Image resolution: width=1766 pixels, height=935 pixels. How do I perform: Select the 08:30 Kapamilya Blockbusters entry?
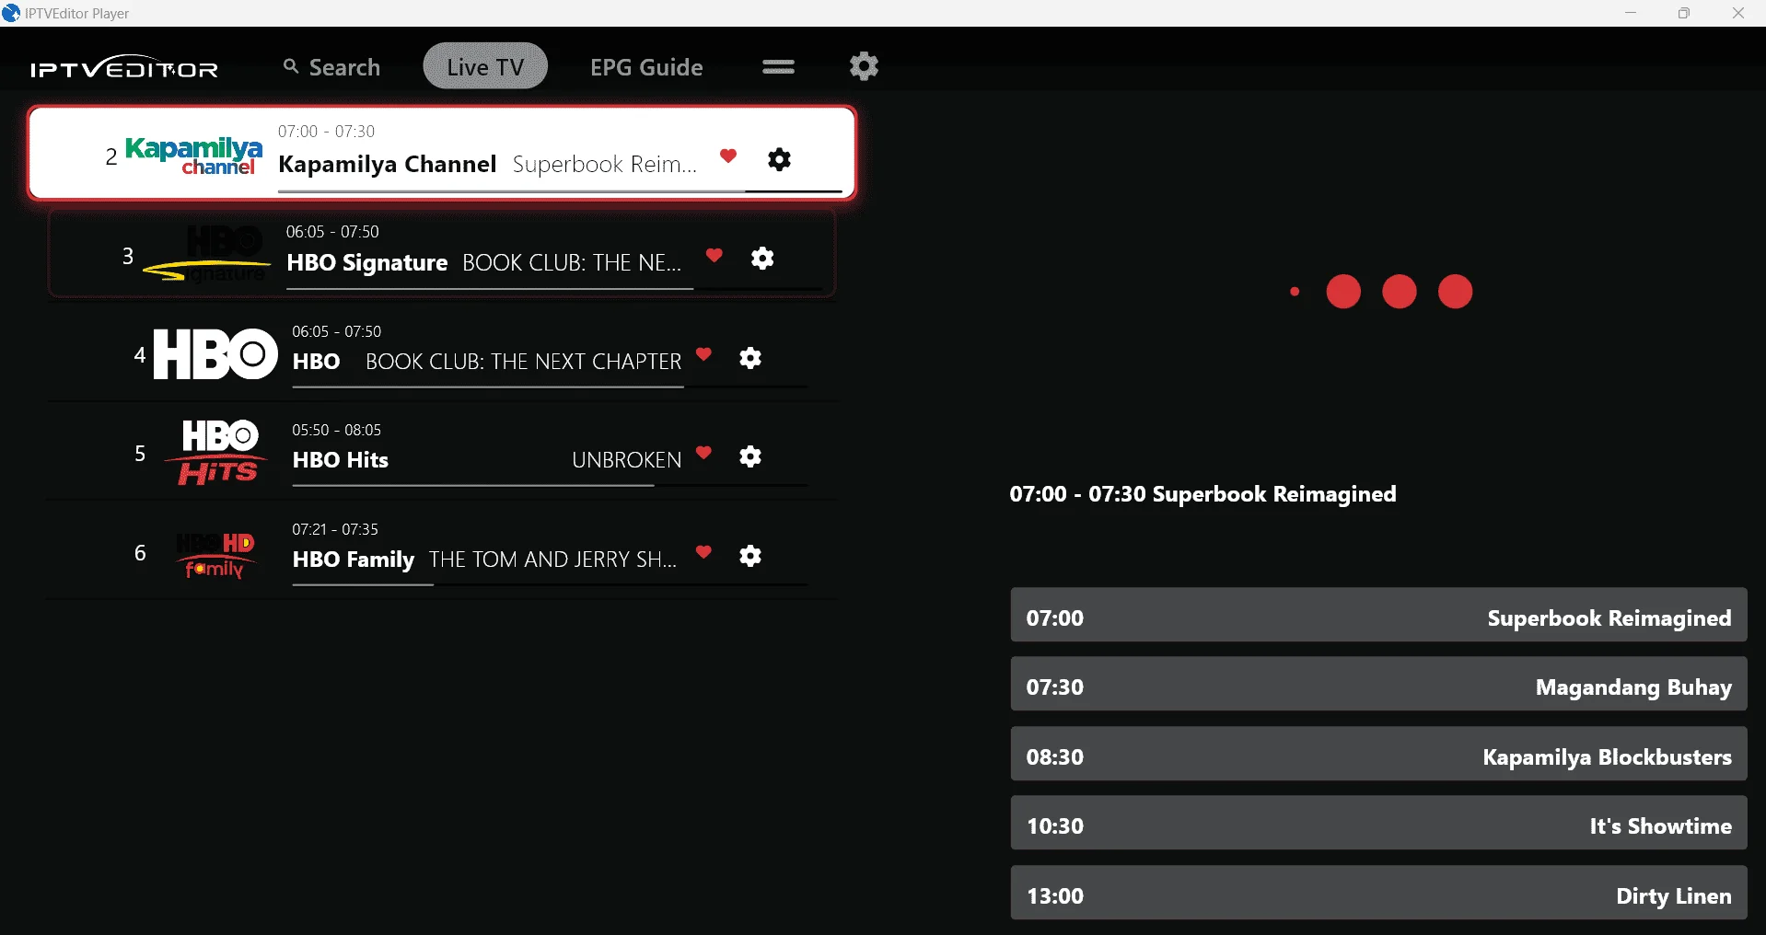click(x=1378, y=755)
